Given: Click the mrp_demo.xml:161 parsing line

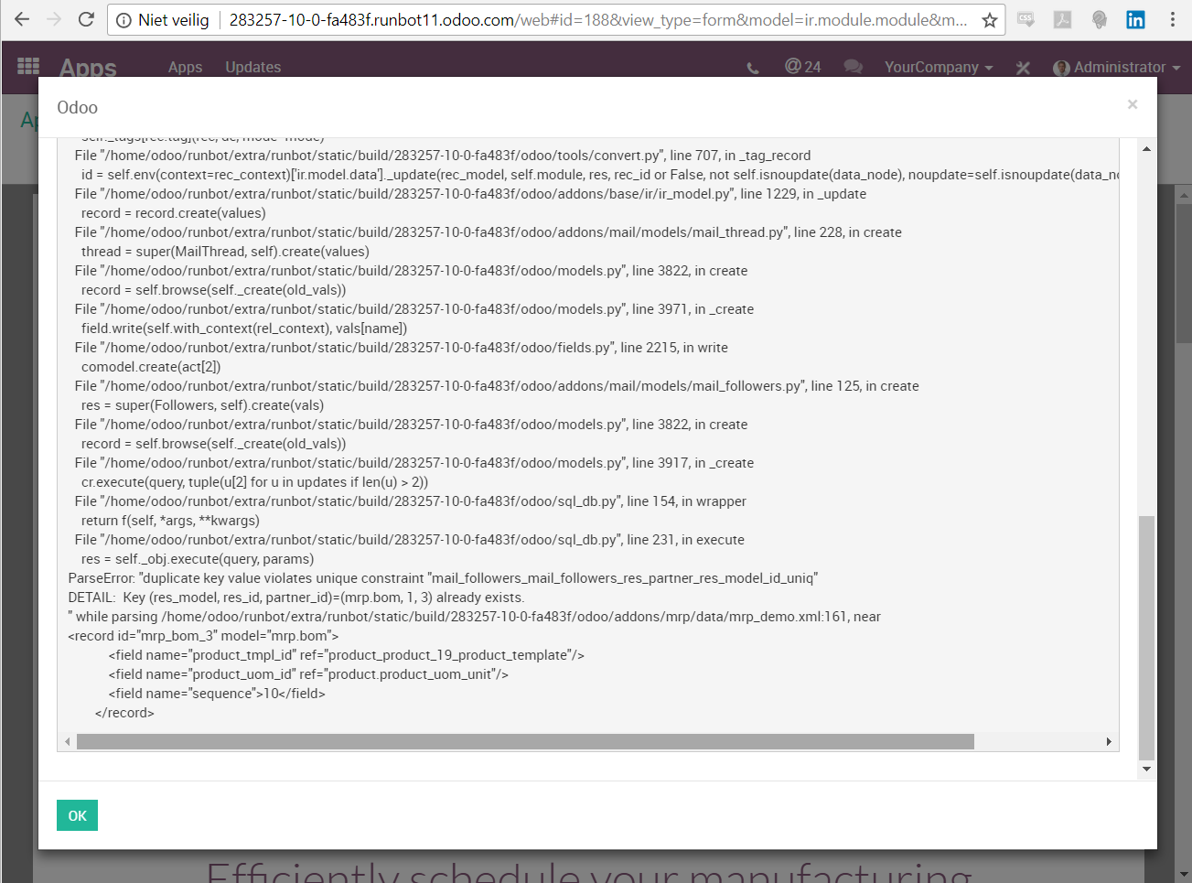Looking at the screenshot, I should coord(475,617).
